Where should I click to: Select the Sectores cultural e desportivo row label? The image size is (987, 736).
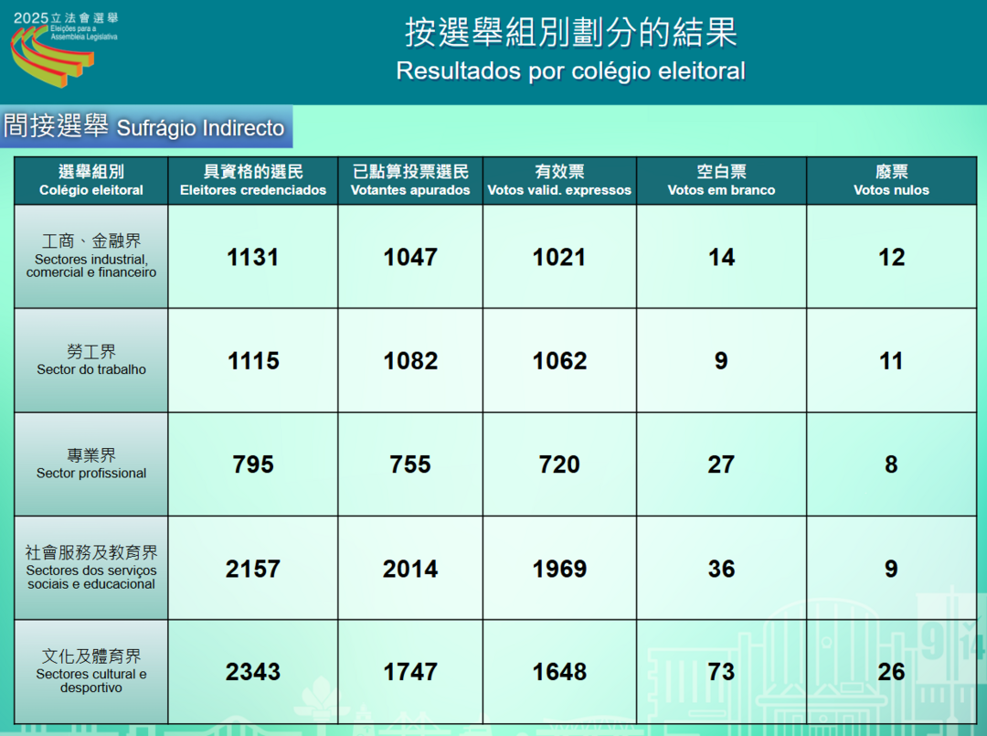[x=91, y=671]
